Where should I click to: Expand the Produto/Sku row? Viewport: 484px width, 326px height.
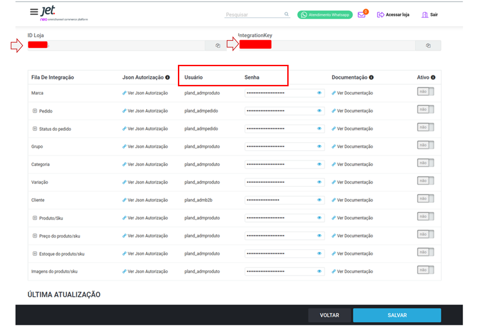click(35, 218)
